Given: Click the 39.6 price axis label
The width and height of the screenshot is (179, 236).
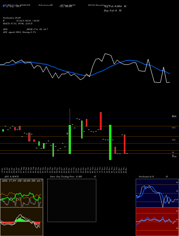Looking at the screenshot, I should coord(174,140).
